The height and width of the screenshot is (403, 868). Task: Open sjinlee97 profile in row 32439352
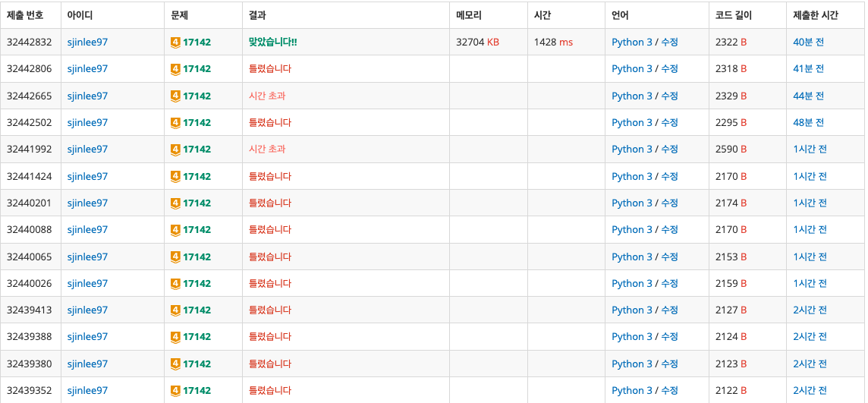coord(87,391)
